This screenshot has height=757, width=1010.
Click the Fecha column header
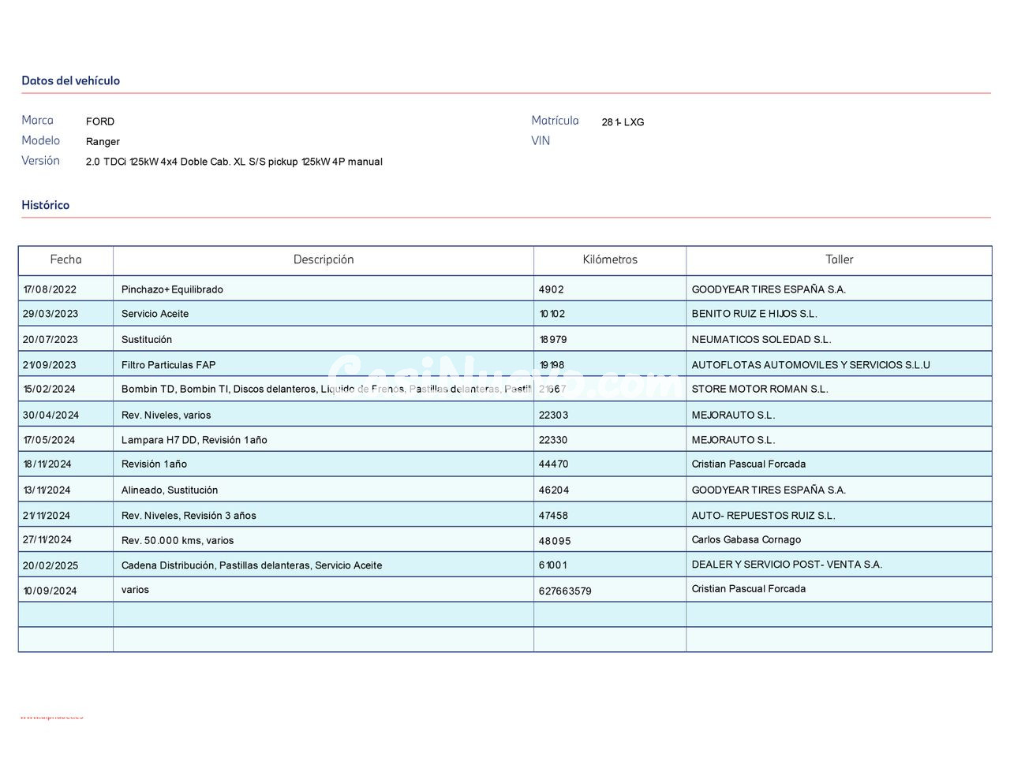click(65, 259)
